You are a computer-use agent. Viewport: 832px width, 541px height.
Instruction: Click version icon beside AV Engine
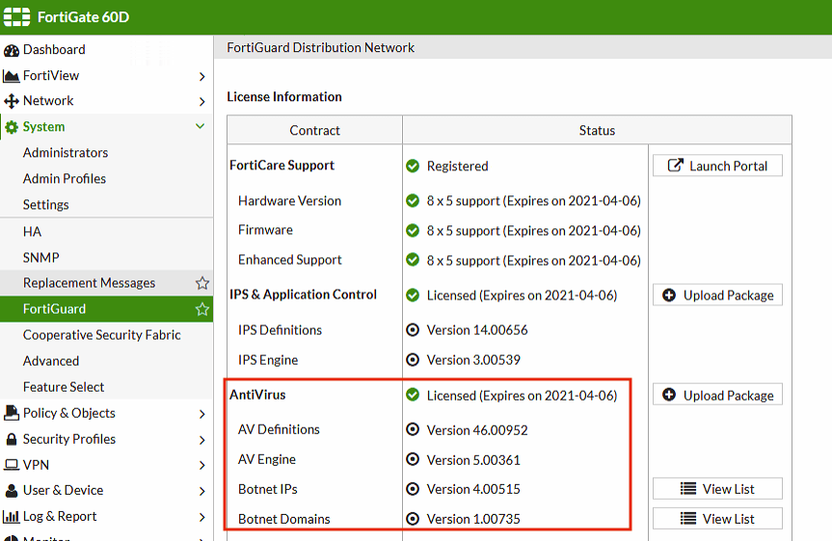413,459
